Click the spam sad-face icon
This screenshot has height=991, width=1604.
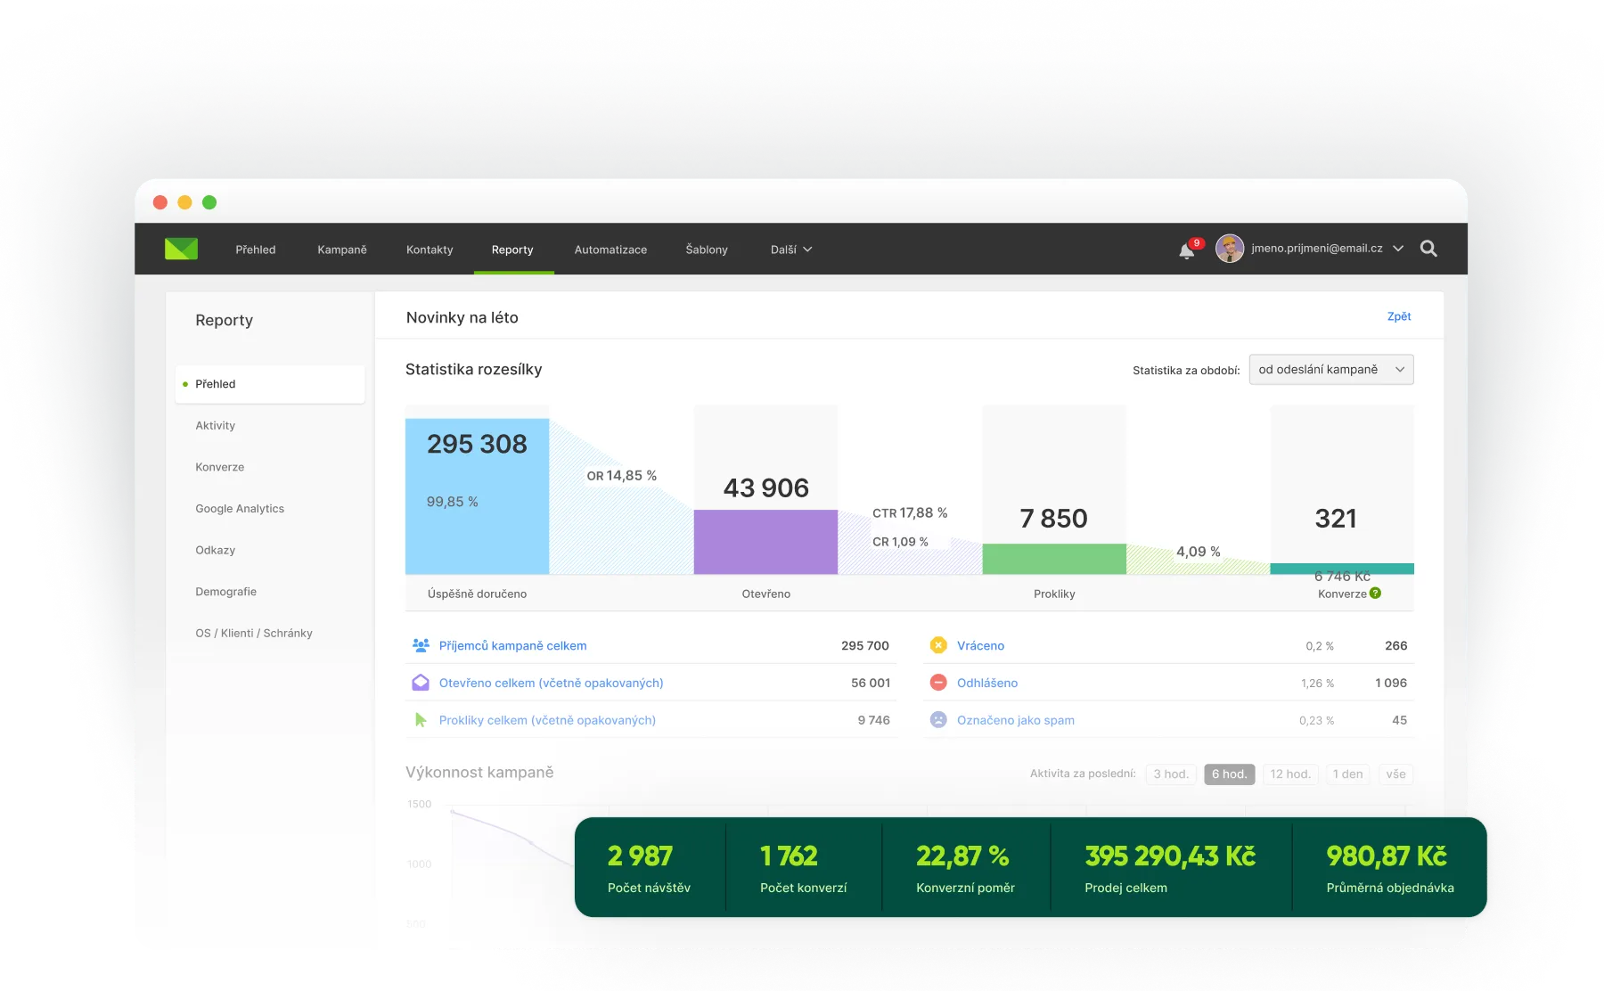(x=938, y=720)
